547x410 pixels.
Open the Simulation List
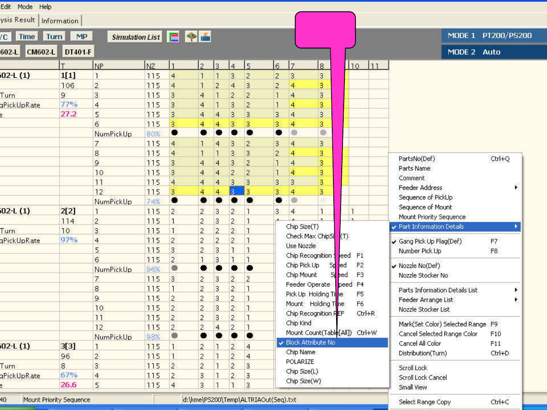pos(135,37)
